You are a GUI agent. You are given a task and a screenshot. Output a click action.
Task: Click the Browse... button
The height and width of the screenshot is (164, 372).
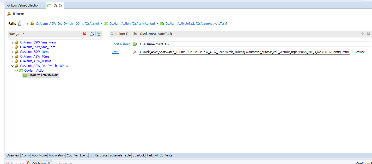pos(361,52)
